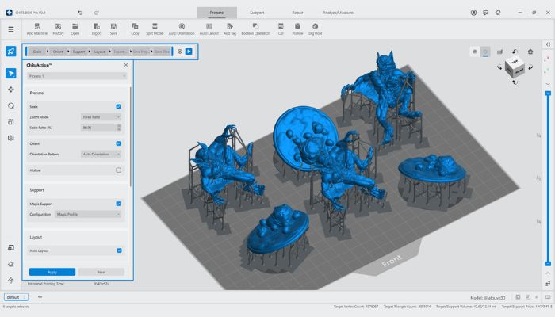Select the Support step in workflow bar

[x=78, y=52]
